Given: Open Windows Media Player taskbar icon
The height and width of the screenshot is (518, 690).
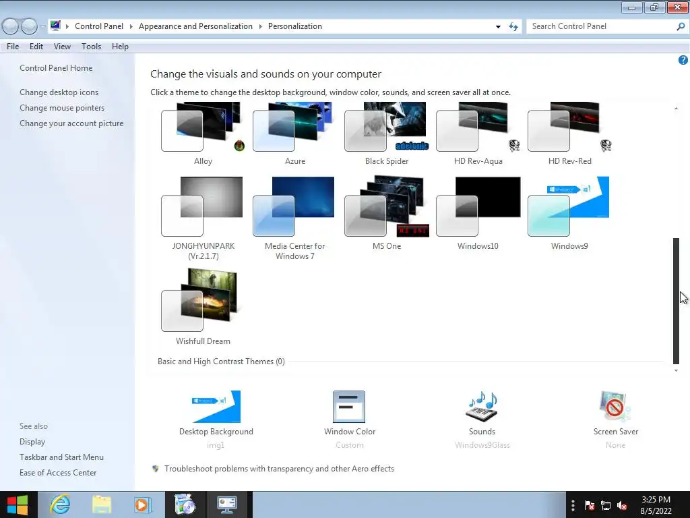Looking at the screenshot, I should coord(143,505).
